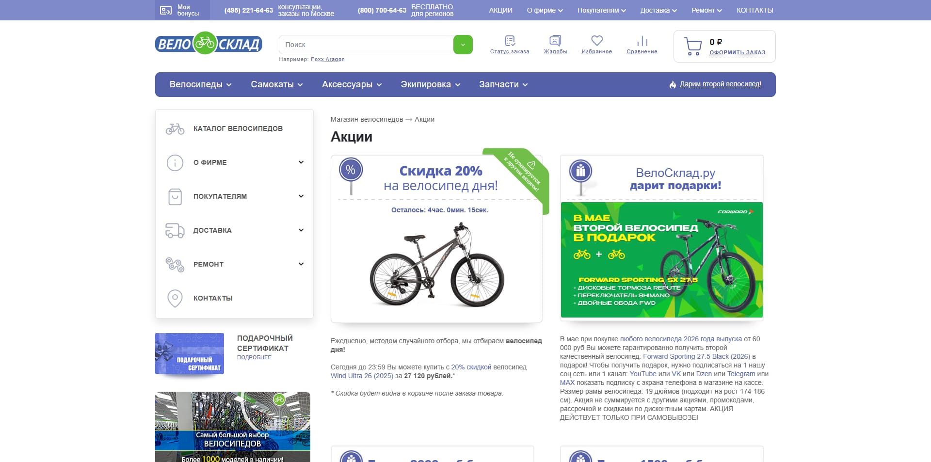Click the Мои бонусы icon
The image size is (931, 462).
click(x=166, y=10)
